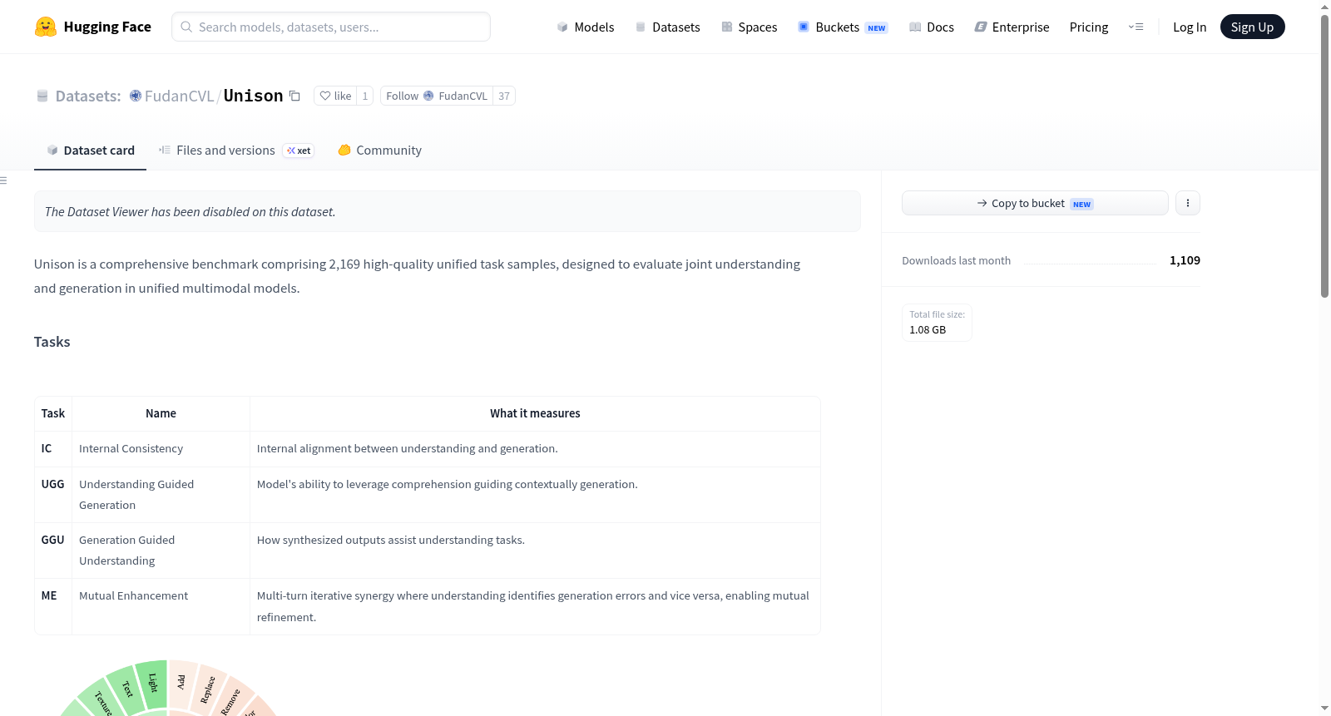1331x716 pixels.
Task: Click the Community tab emoji icon
Action: pos(344,151)
